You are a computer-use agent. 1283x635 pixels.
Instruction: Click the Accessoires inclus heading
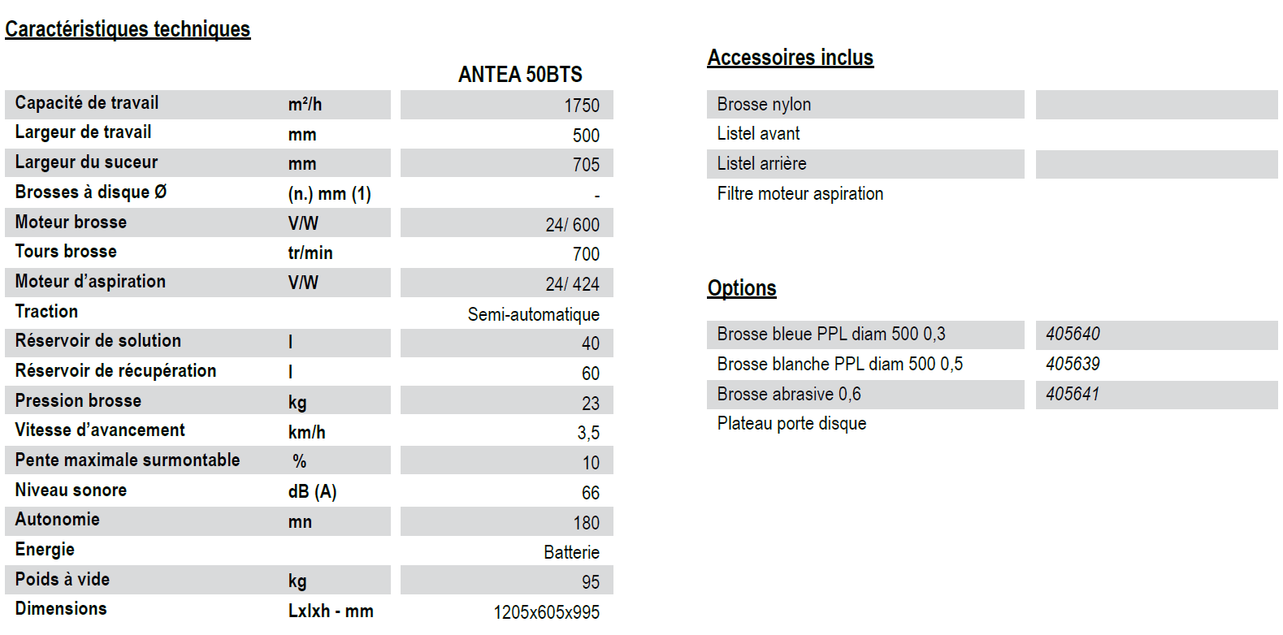point(791,58)
